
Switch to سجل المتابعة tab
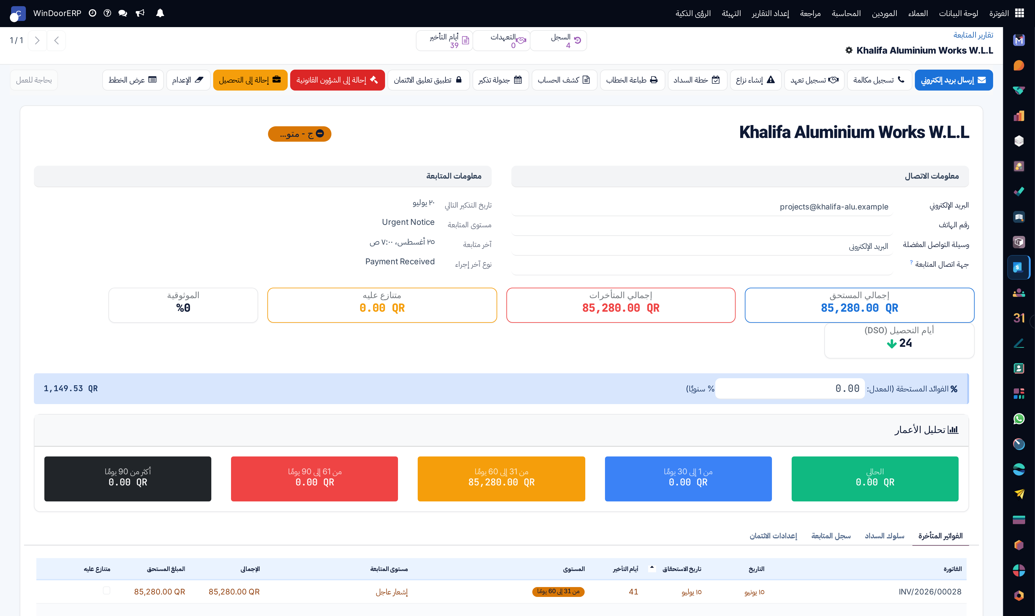pos(831,536)
